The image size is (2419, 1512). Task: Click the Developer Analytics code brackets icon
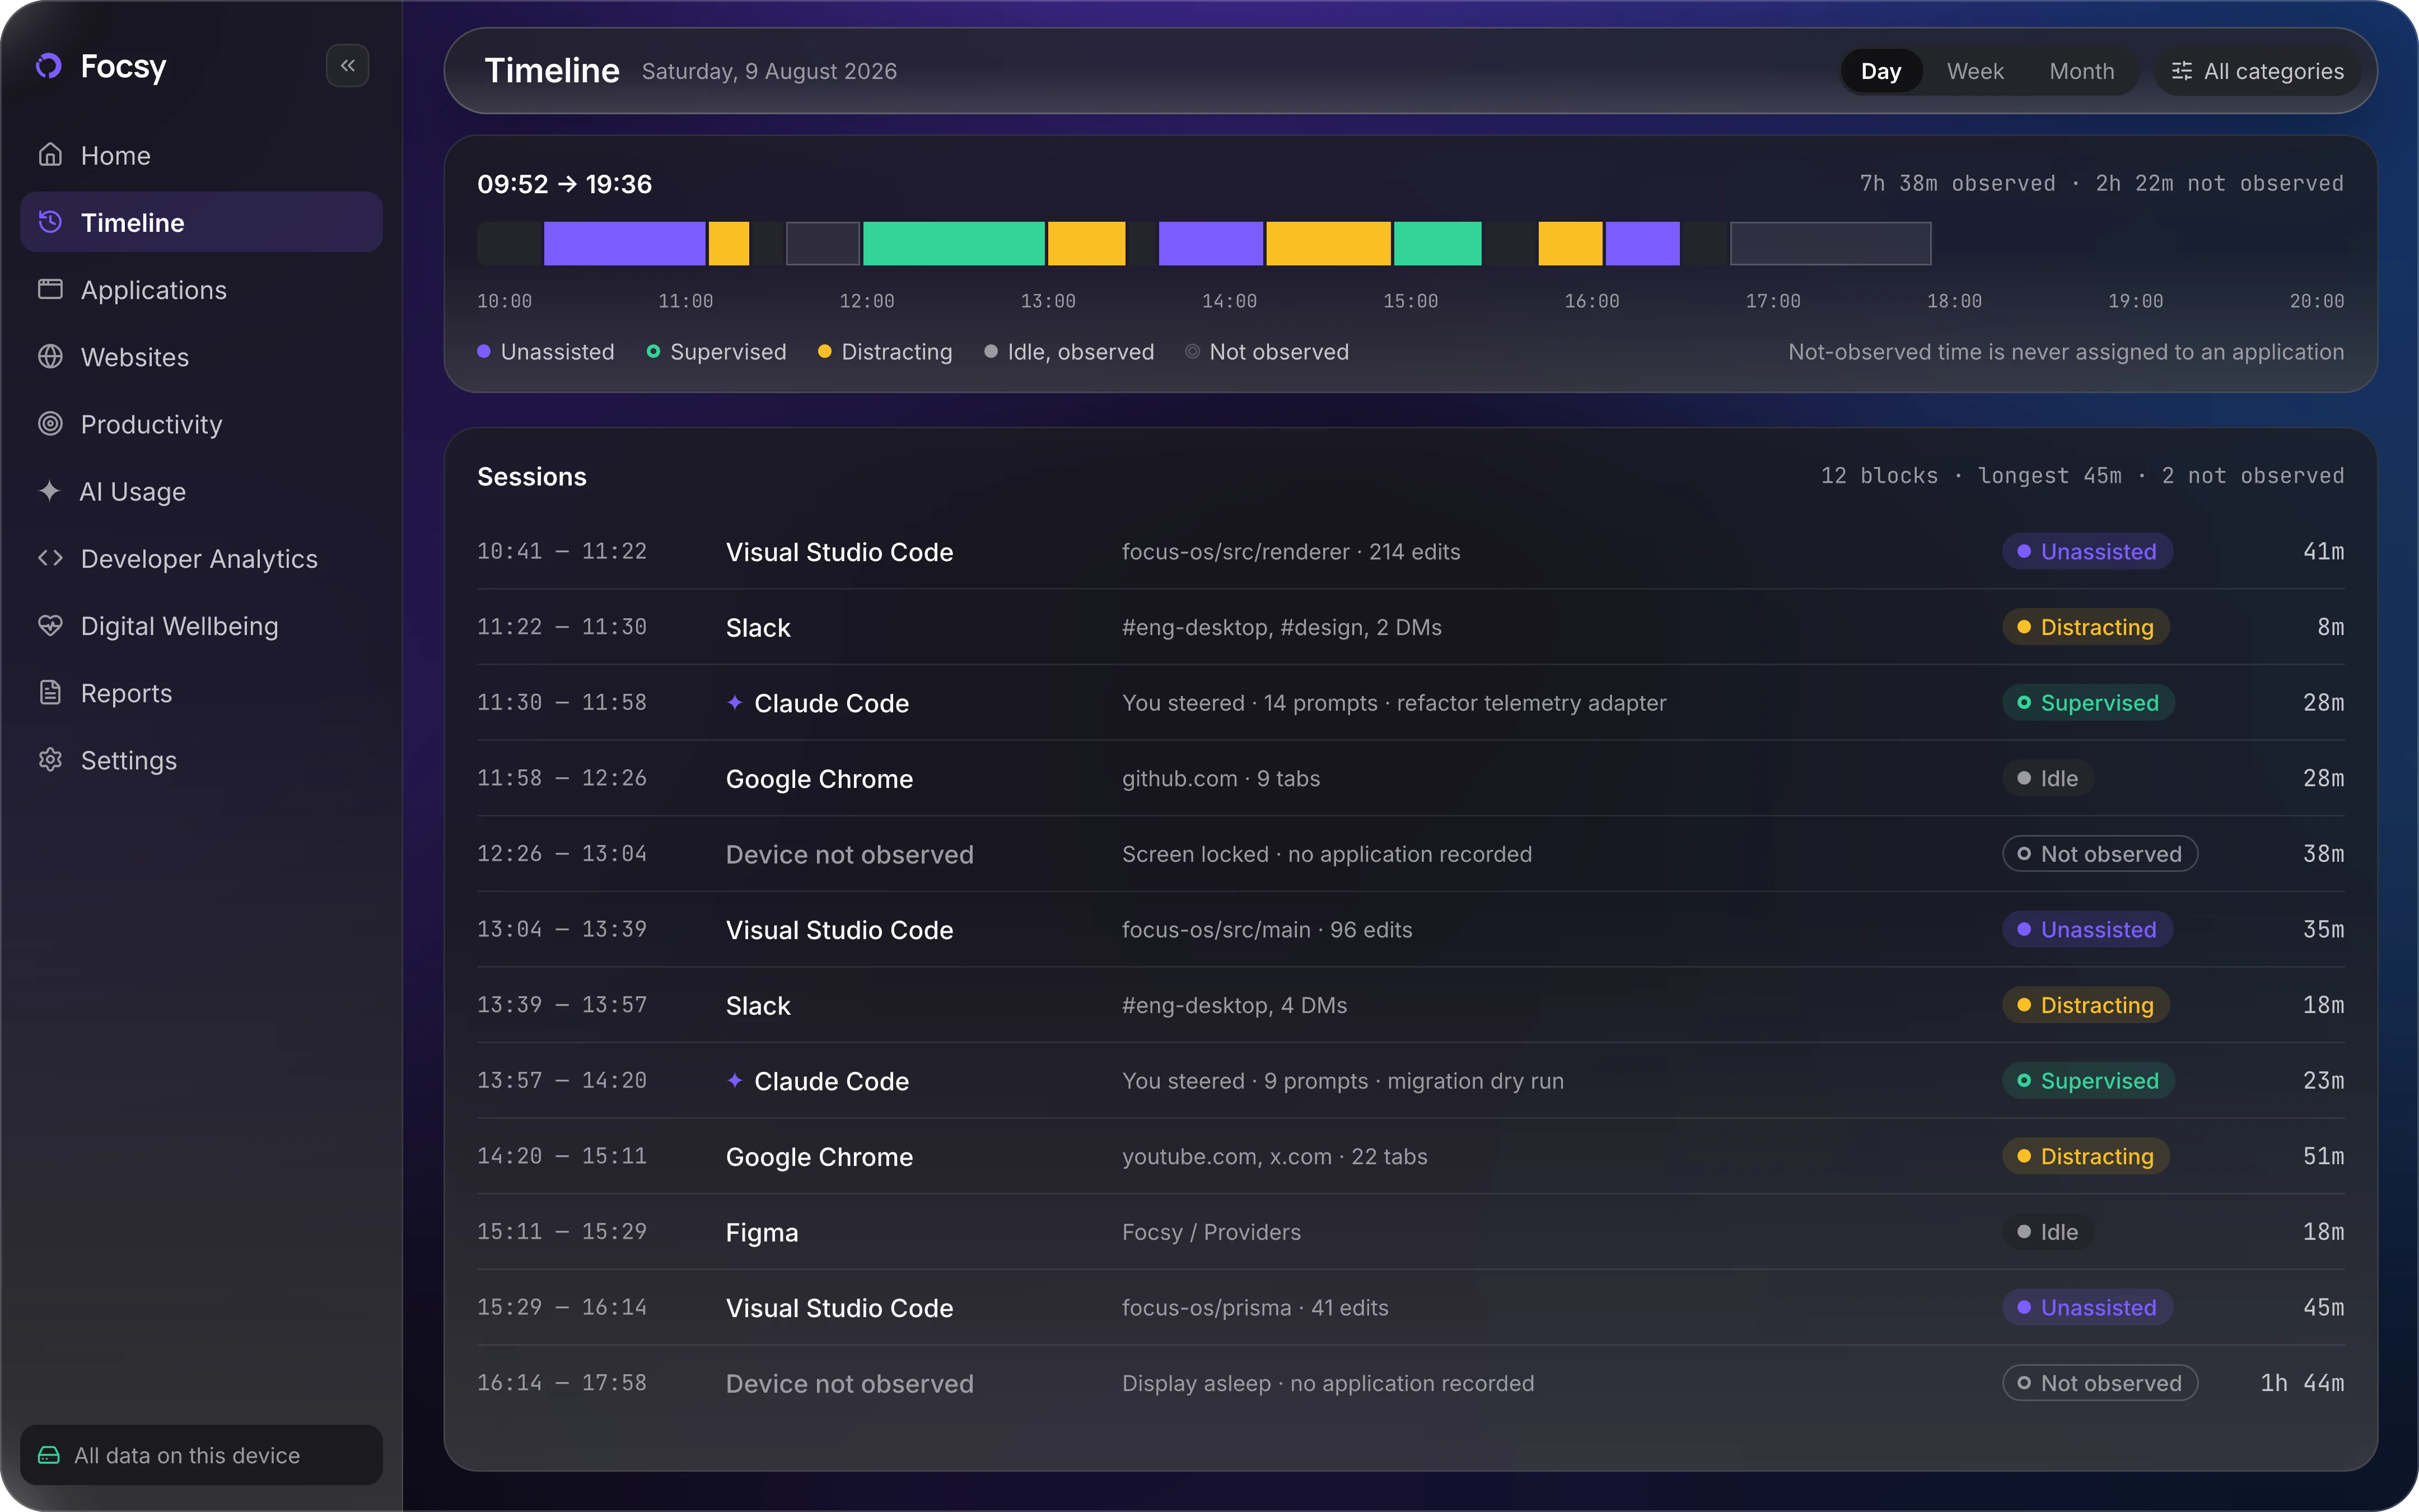point(50,558)
